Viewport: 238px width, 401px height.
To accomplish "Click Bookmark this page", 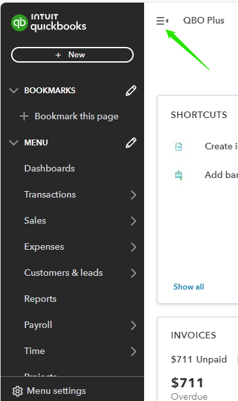I will (x=69, y=116).
